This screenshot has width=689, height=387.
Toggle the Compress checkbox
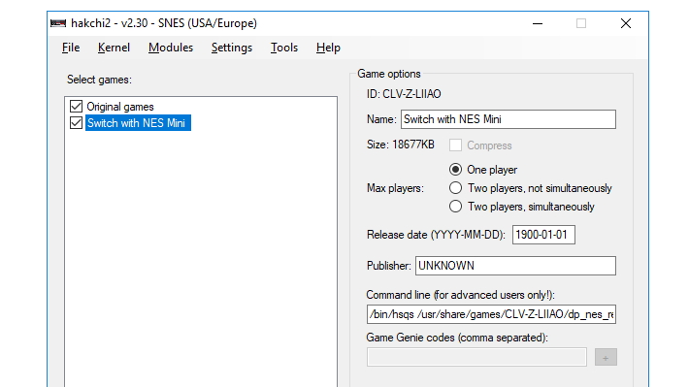pyautogui.click(x=455, y=145)
